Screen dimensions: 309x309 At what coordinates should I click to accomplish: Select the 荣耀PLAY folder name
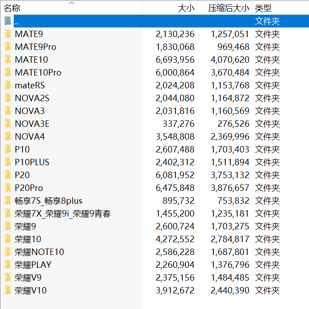point(33,265)
